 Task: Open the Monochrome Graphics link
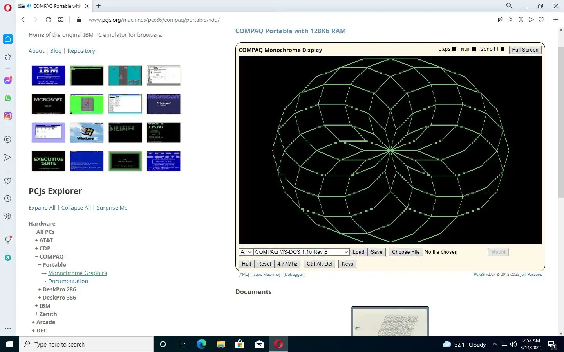[78, 273]
